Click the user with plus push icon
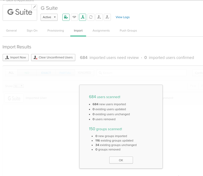 click(99, 17)
